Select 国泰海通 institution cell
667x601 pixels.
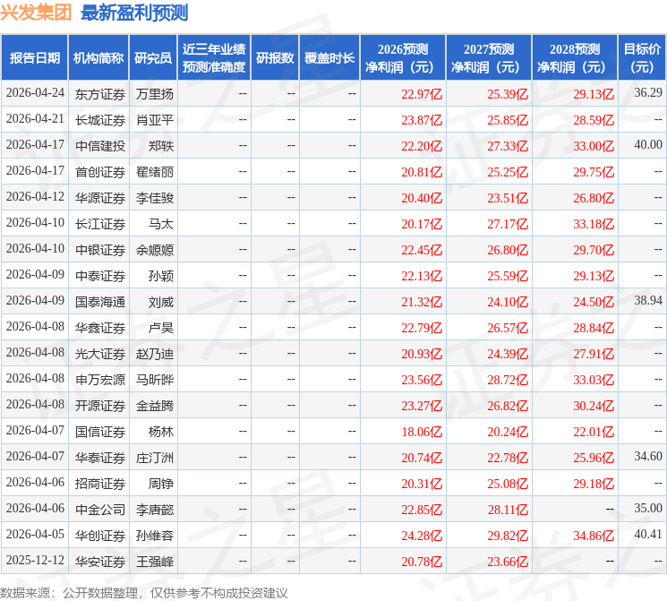(x=100, y=302)
